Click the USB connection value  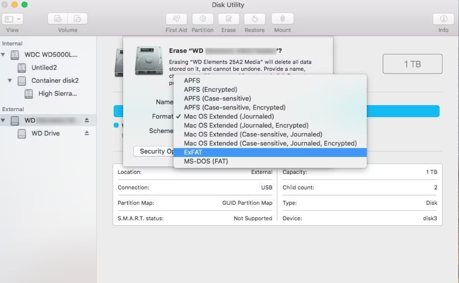click(266, 187)
